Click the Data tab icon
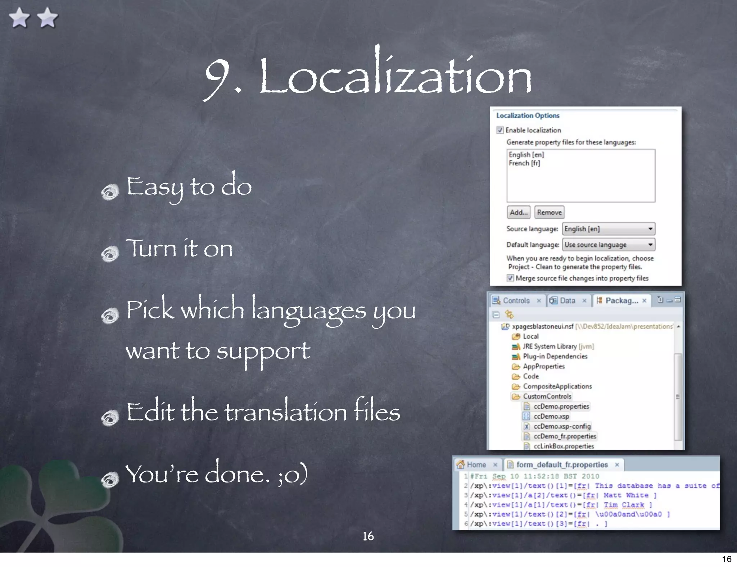Viewport: 737px width, 567px height. click(553, 300)
